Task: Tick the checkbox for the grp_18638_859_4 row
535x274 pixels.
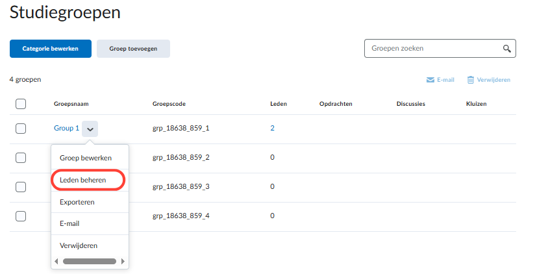Action: coord(21,216)
